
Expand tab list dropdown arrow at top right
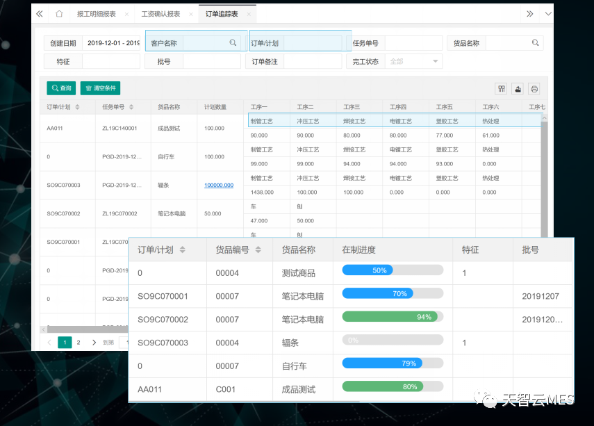pyautogui.click(x=548, y=14)
